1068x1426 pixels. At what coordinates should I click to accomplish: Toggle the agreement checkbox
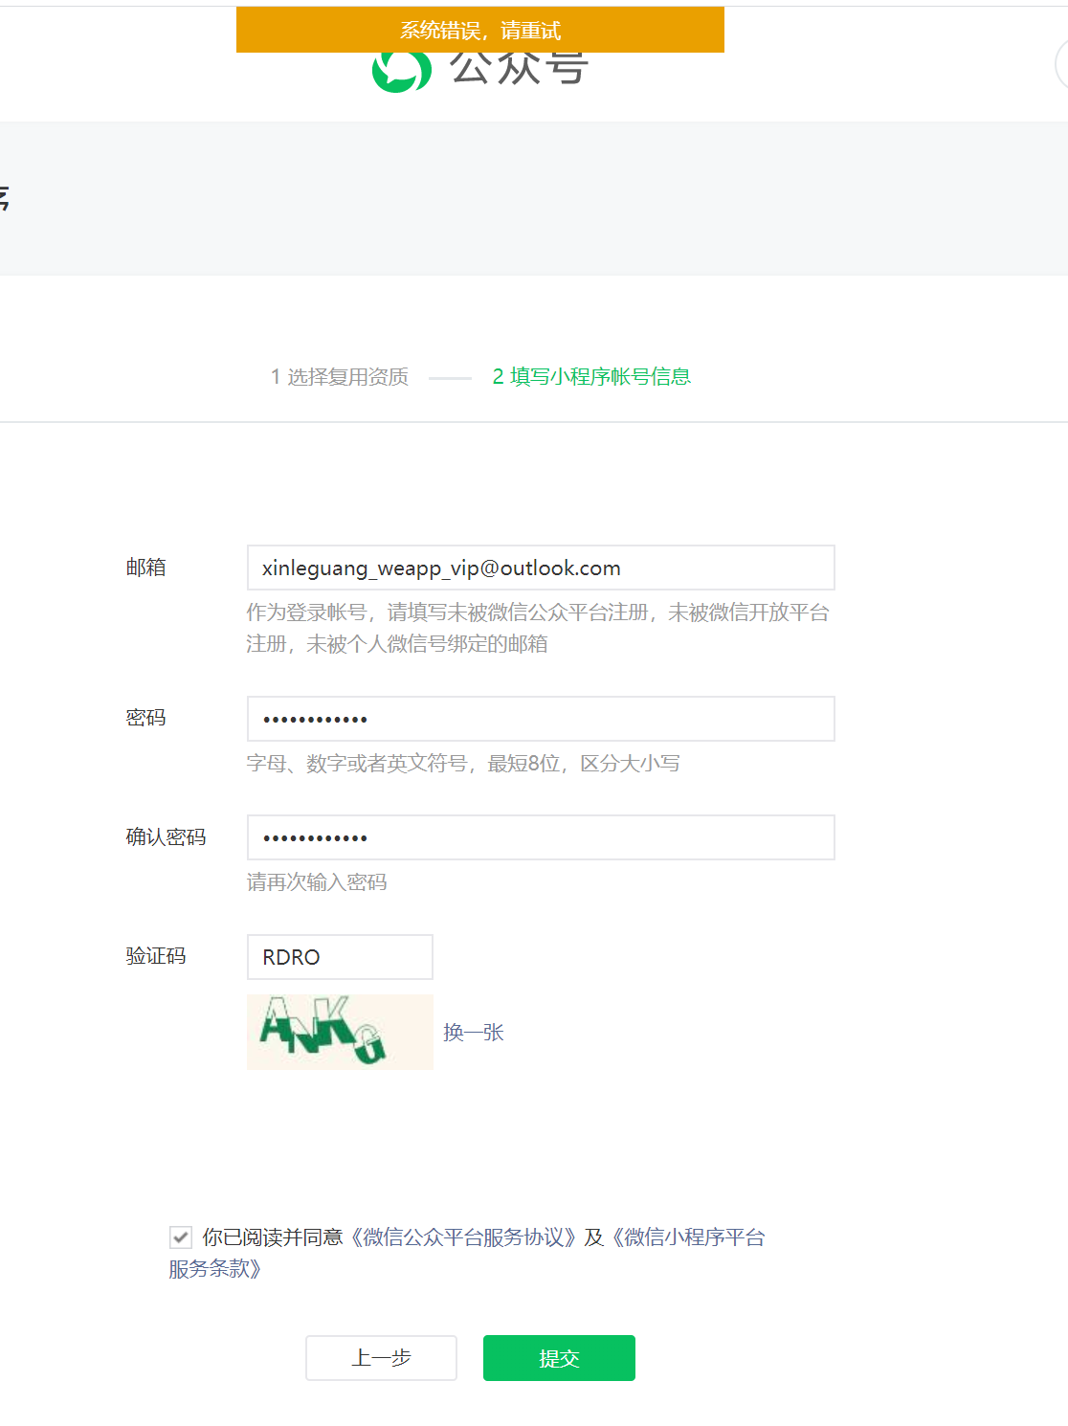click(x=181, y=1237)
